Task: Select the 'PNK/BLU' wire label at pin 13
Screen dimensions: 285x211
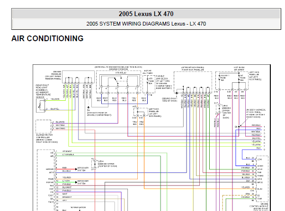Action: coord(67,191)
